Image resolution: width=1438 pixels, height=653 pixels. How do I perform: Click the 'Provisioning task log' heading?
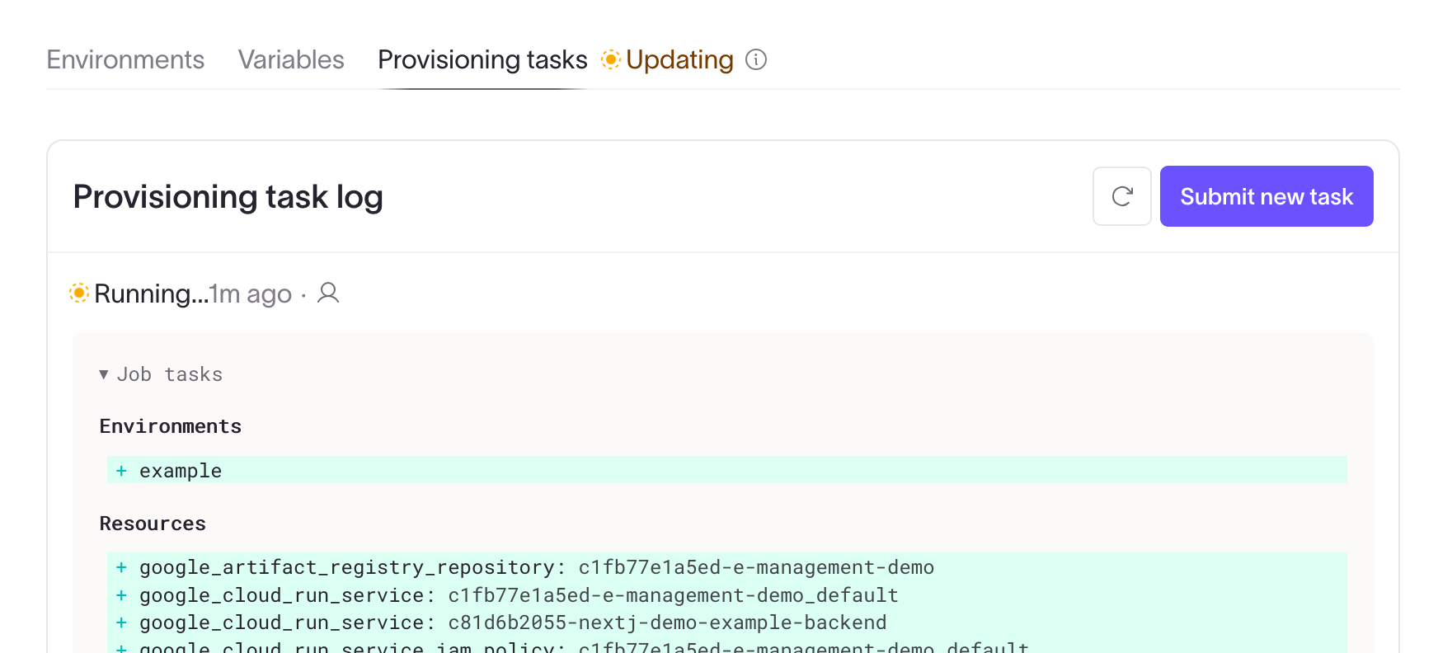(x=228, y=197)
